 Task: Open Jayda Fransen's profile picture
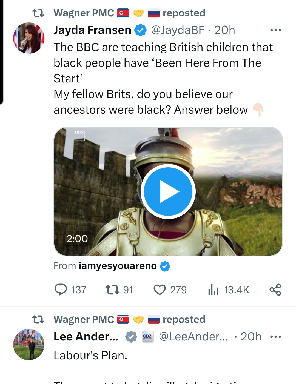click(29, 38)
